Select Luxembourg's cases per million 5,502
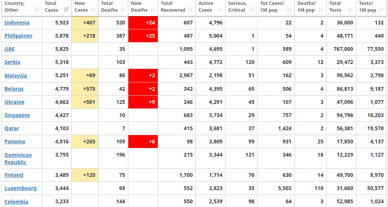Viewport: 388px width, 207px height. click(285, 188)
